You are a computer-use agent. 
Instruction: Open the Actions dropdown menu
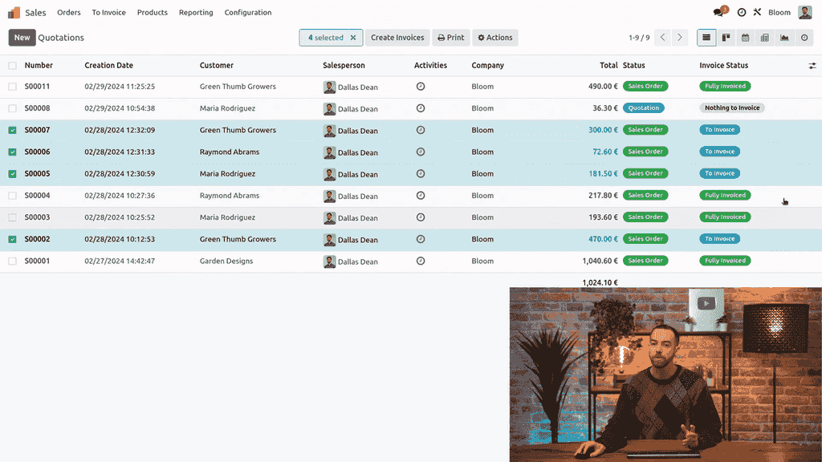tap(495, 38)
